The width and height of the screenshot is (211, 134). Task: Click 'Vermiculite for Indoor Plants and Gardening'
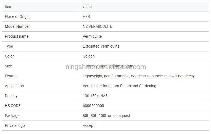(x=119, y=86)
